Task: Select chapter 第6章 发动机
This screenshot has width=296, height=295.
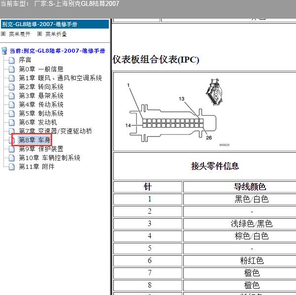Action: (38, 122)
